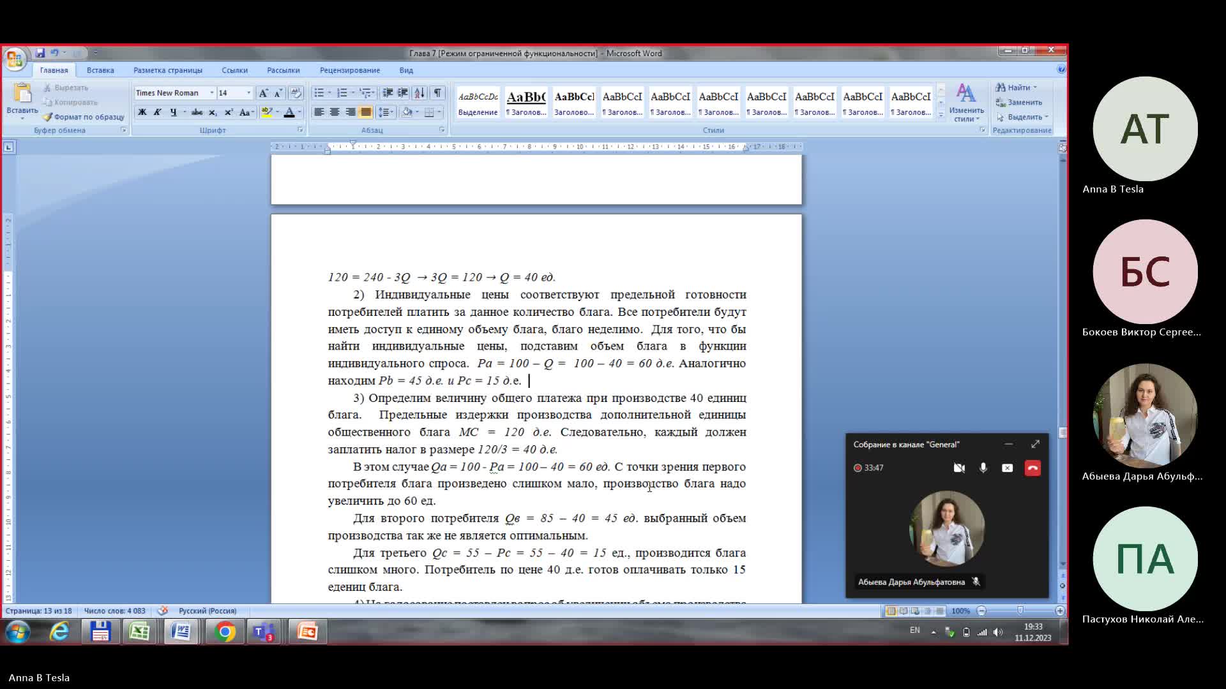Viewport: 1226px width, 689px height.
Task: Switch to the Ссылки tab
Action: tap(234, 70)
